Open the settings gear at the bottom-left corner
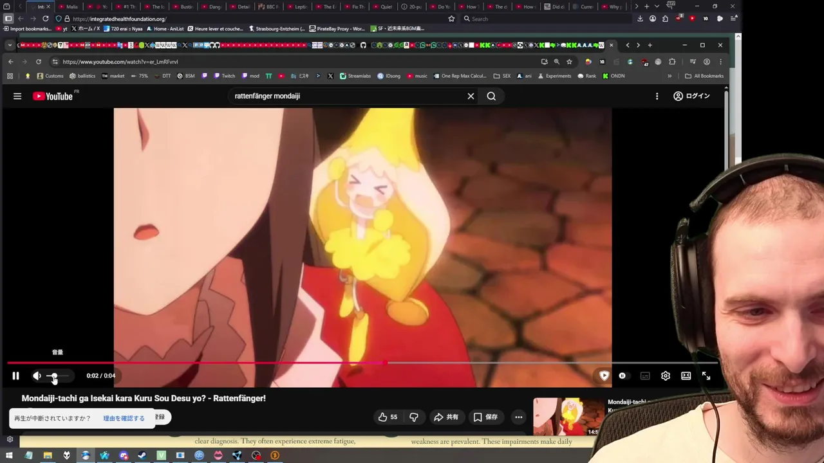Image resolution: width=824 pixels, height=463 pixels. click(10, 440)
